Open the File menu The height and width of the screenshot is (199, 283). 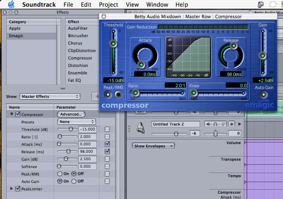click(68, 5)
